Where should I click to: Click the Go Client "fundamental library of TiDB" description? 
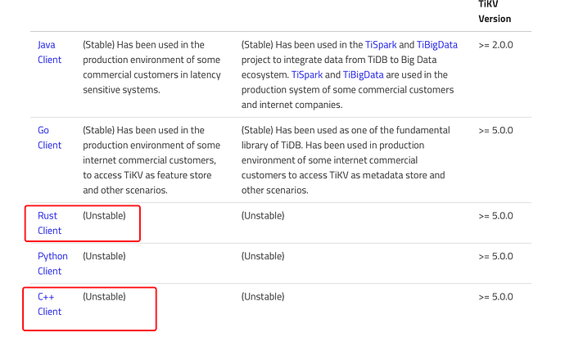pos(346,137)
